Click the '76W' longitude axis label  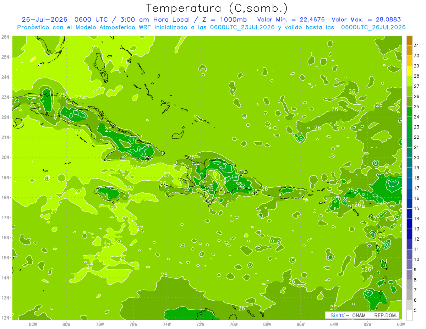coord(133,324)
